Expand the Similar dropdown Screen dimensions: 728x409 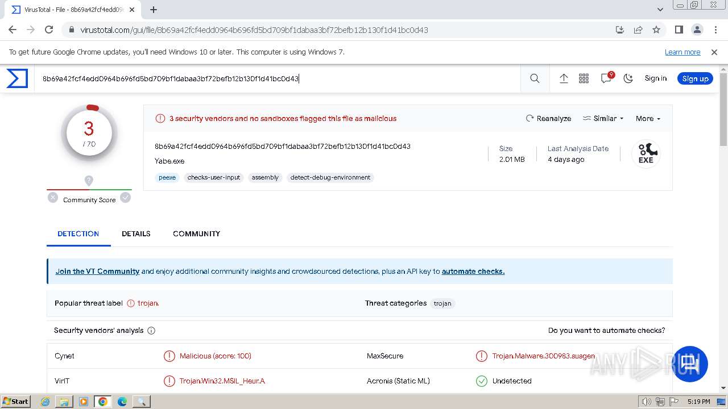point(603,118)
